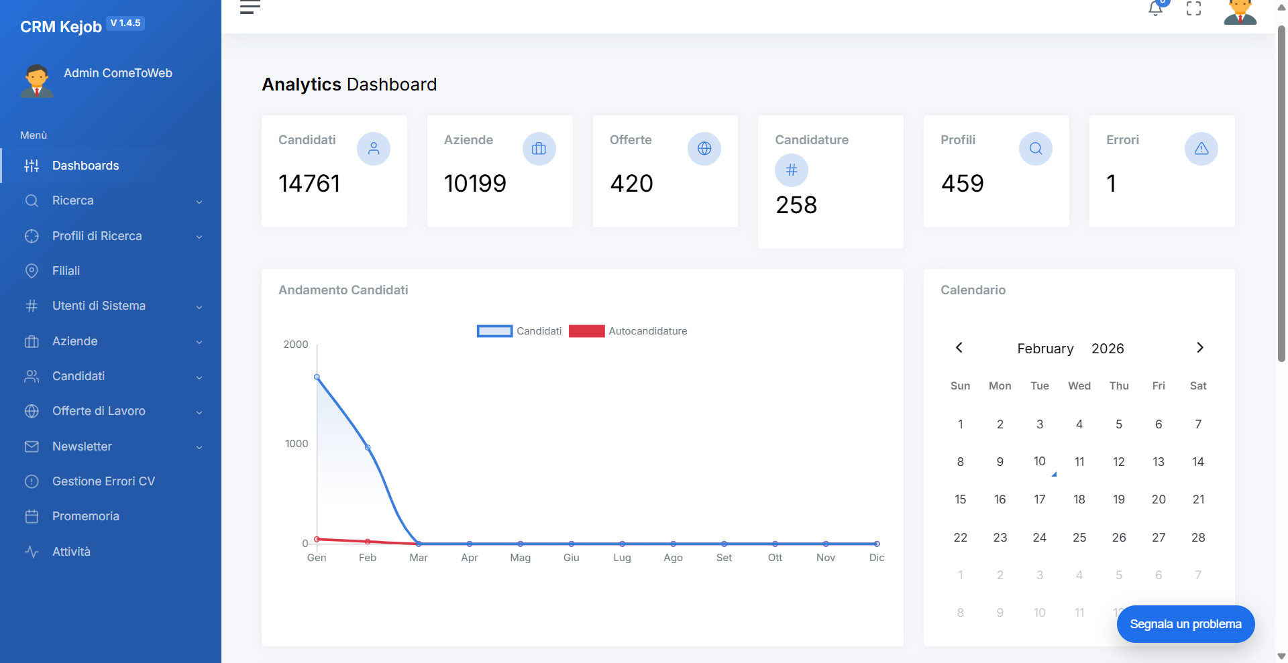
Task: Click the Errori card warning triangle icon
Action: coord(1201,149)
